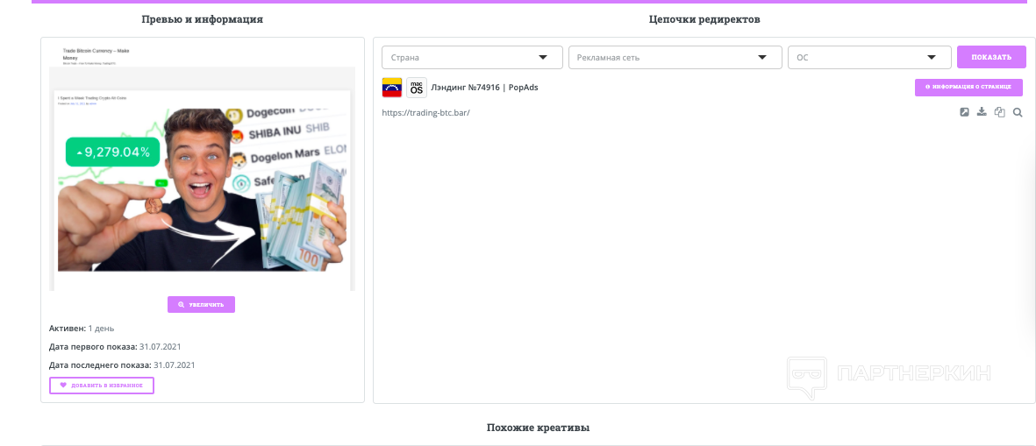Click the landing preview thumbnail image

[202, 167]
